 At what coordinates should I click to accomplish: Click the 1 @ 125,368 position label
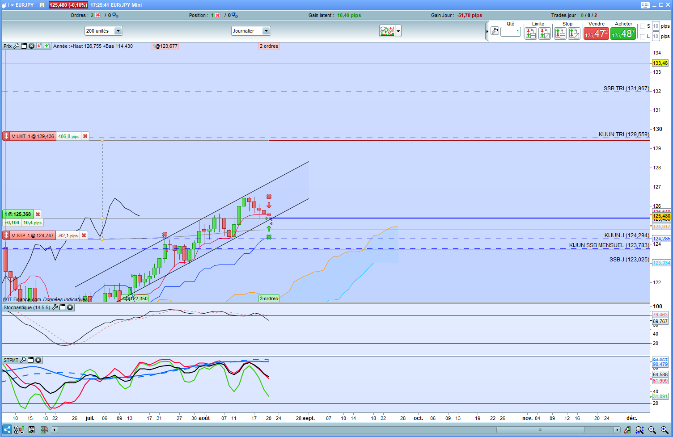[x=18, y=214]
